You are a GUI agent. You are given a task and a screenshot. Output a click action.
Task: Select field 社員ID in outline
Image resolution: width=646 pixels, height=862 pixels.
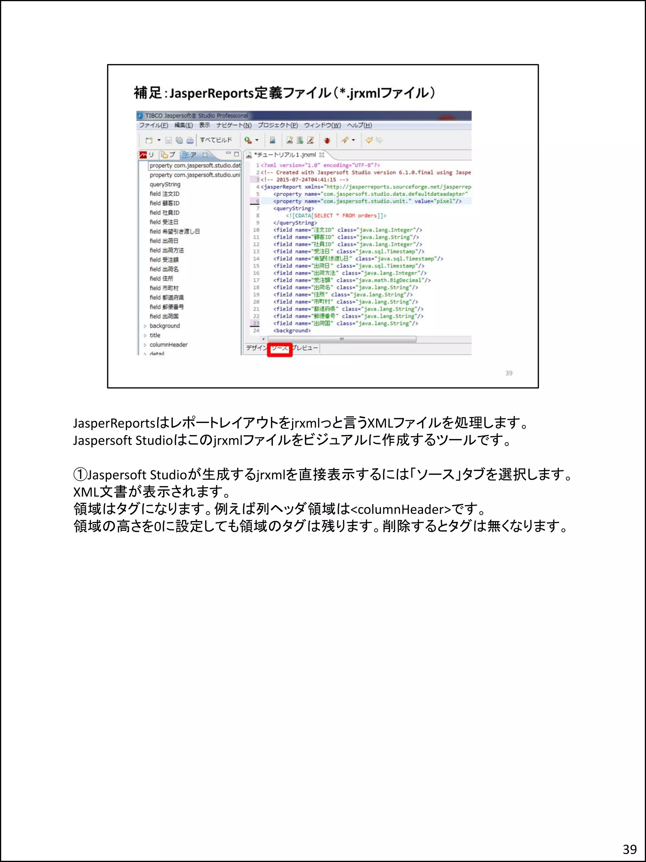pyautogui.click(x=164, y=212)
